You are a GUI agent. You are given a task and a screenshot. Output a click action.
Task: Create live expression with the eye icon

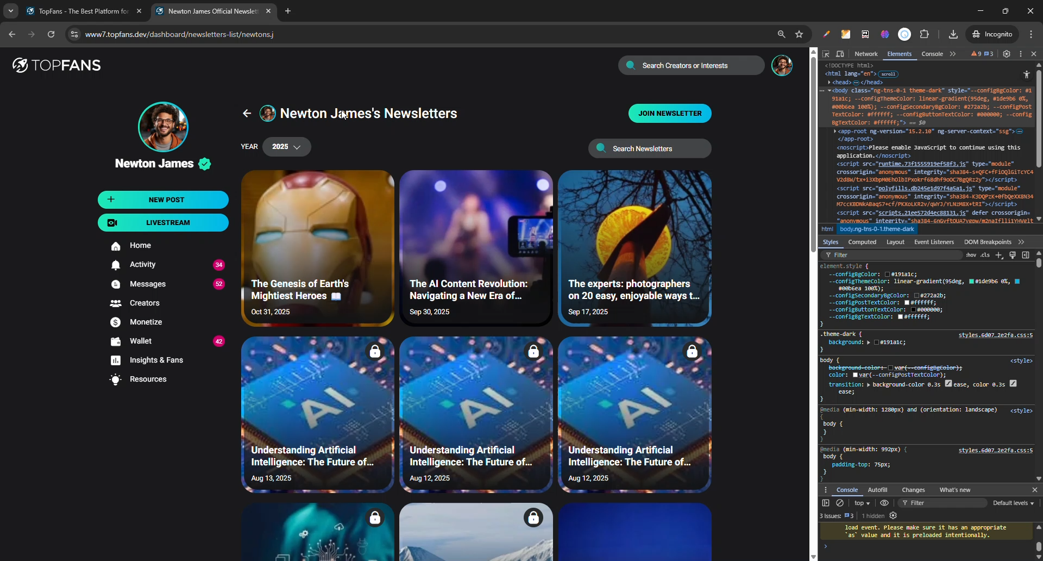(x=884, y=503)
